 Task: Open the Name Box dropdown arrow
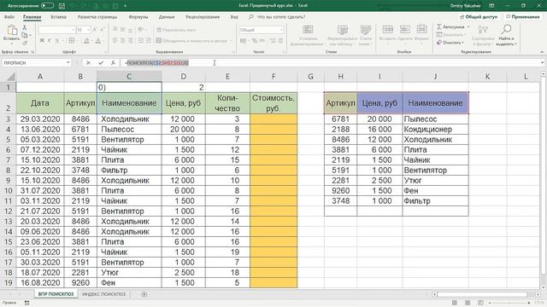click(68, 62)
